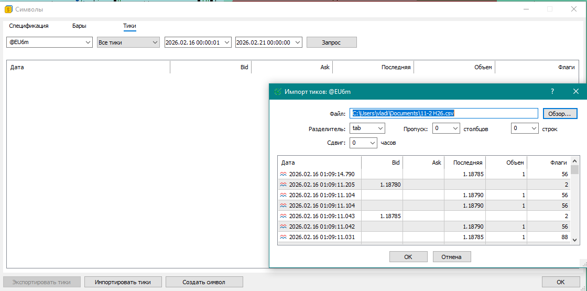The image size is (587, 291).
Task: Close the Импорт тиков dialog
Action: tap(576, 91)
